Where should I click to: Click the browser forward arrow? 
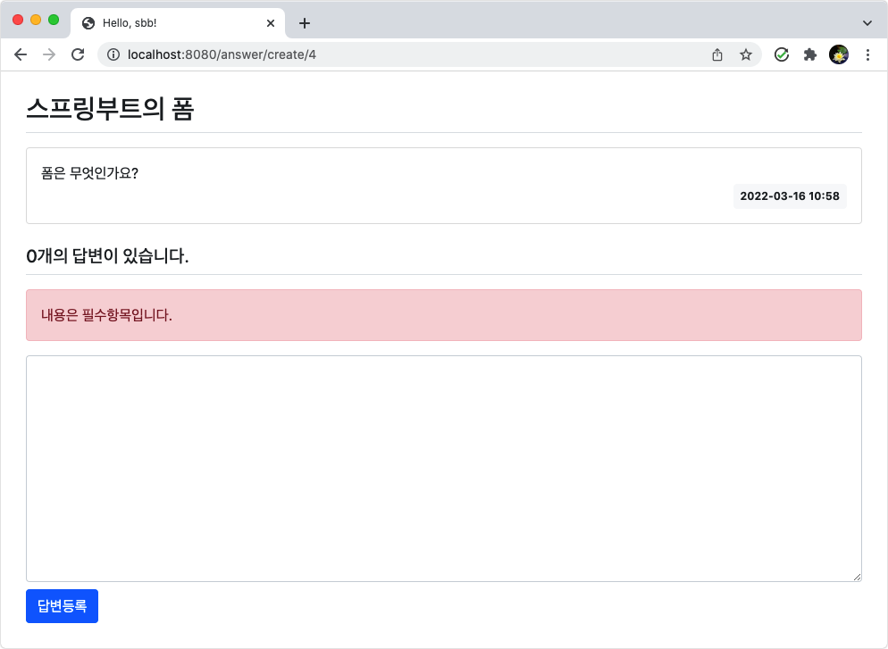point(49,54)
